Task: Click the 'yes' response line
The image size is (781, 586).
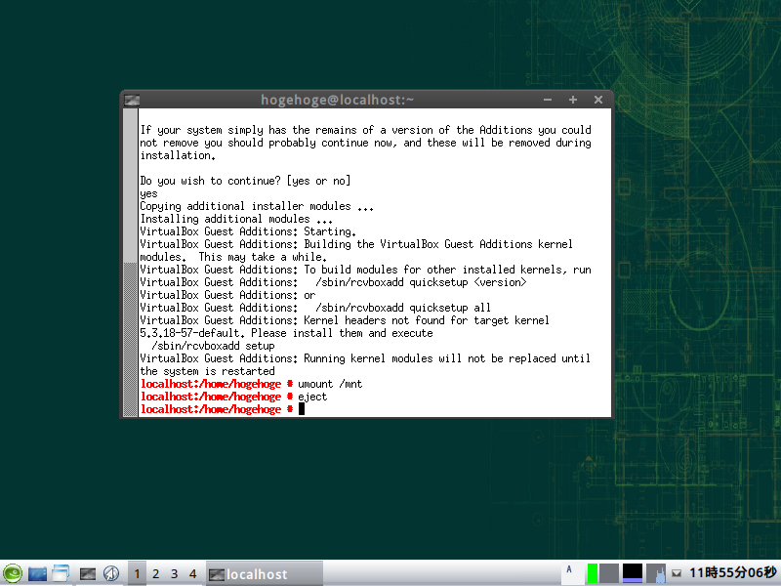Action: (x=148, y=193)
